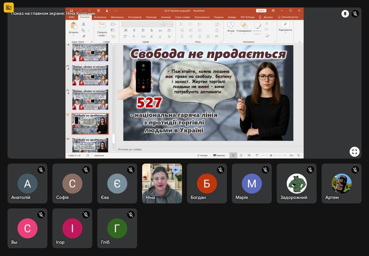Click the muted microphone icon on Анатолій's tile
Image resolution: width=369 pixels, height=256 pixels.
[x=41, y=170]
